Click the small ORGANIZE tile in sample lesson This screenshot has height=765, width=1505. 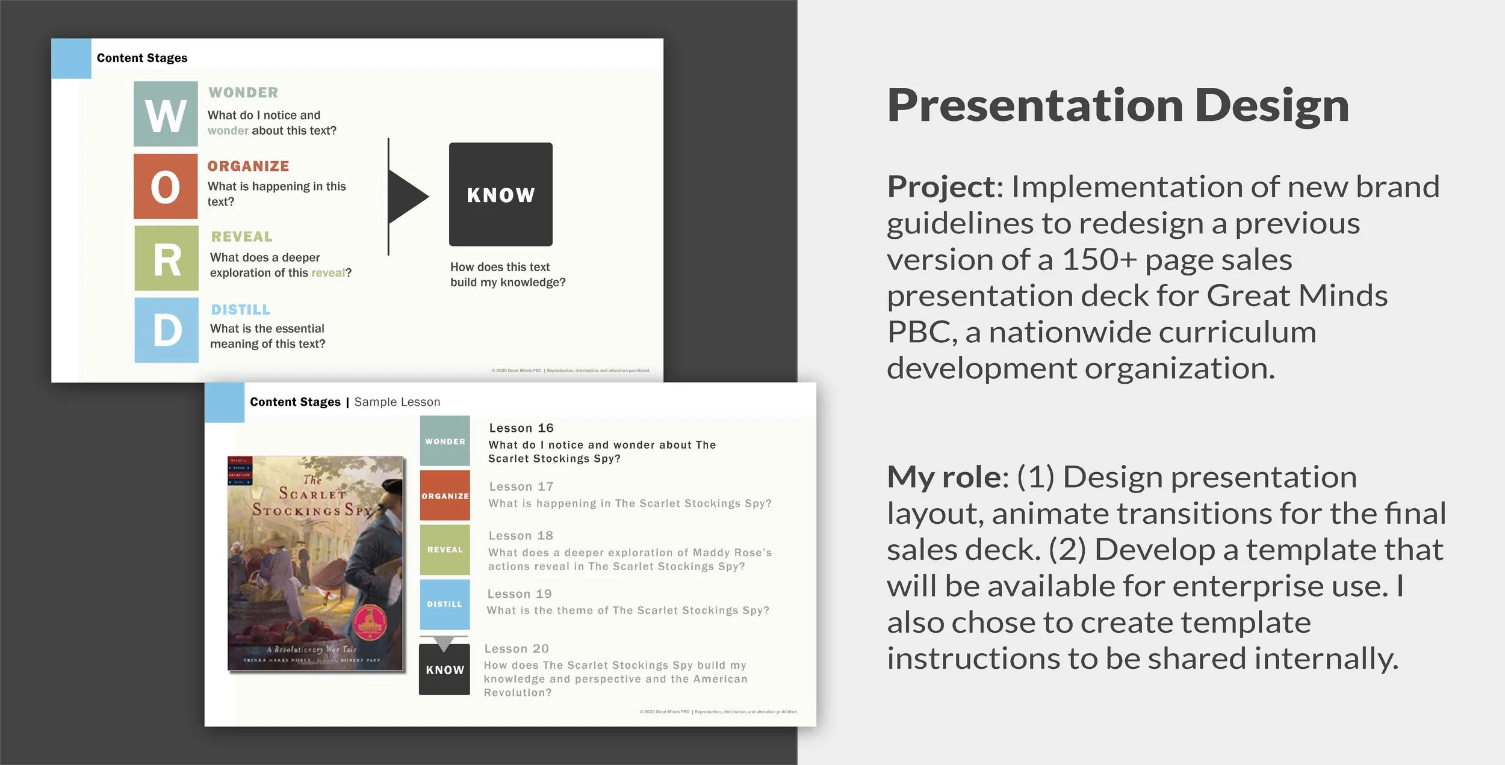[445, 496]
